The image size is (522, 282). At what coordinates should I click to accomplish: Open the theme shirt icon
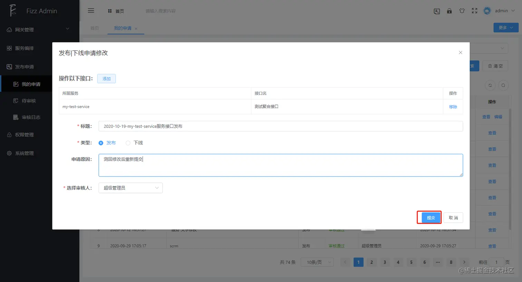tap(462, 11)
